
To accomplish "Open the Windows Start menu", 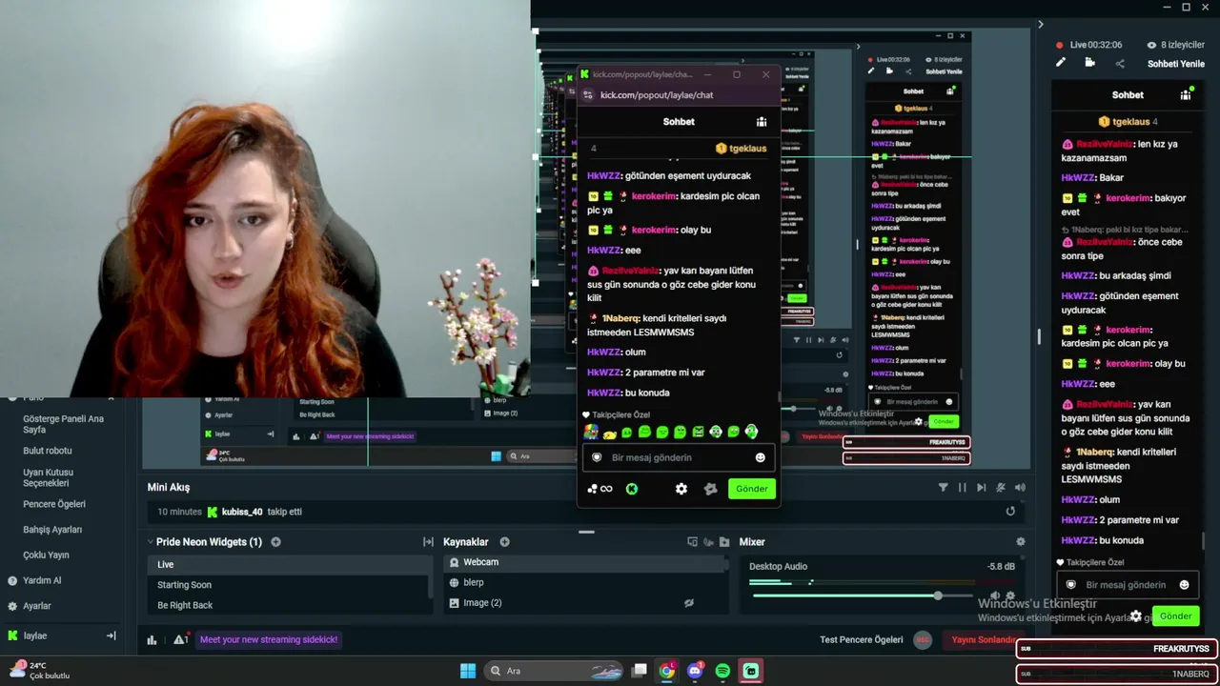I will tap(468, 671).
